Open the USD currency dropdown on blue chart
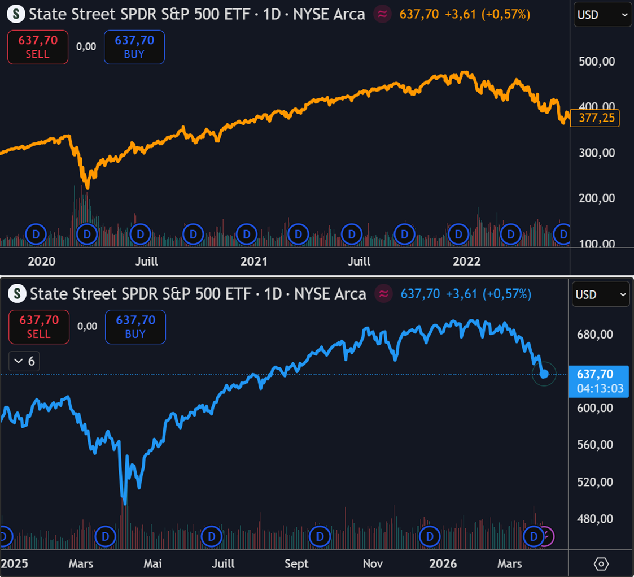Screen dimensions: 634x577 pos(601,294)
